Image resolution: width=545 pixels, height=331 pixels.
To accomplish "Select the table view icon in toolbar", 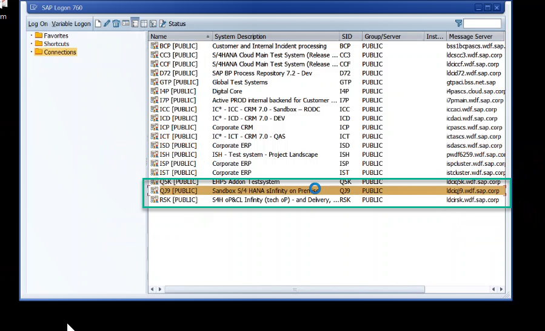I will (144, 24).
